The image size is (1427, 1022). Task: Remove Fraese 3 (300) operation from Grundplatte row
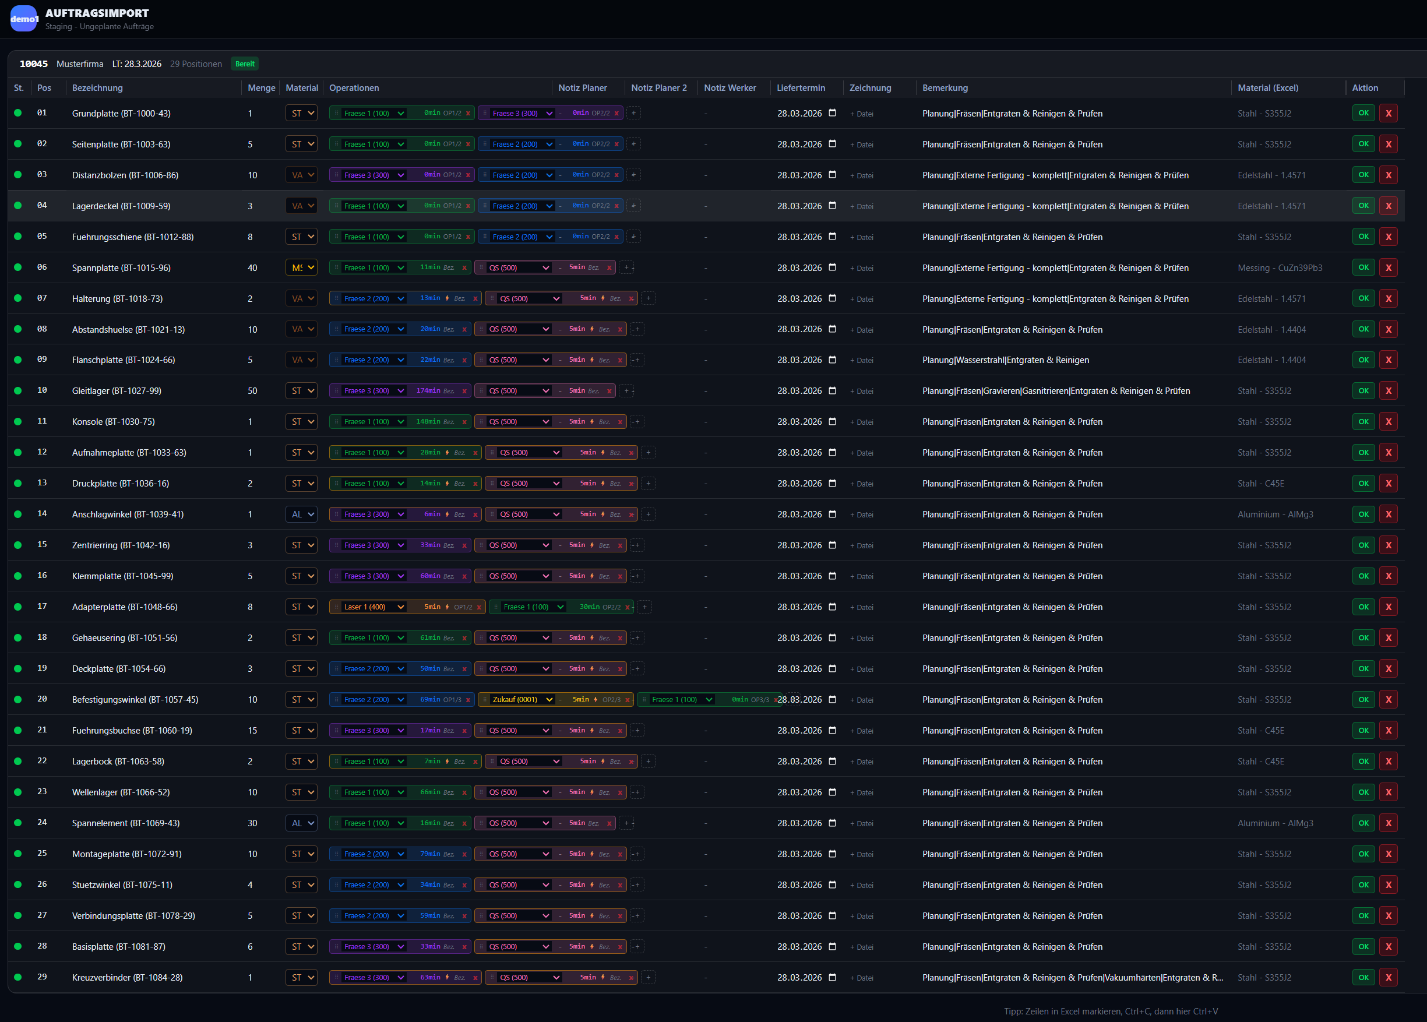click(616, 113)
